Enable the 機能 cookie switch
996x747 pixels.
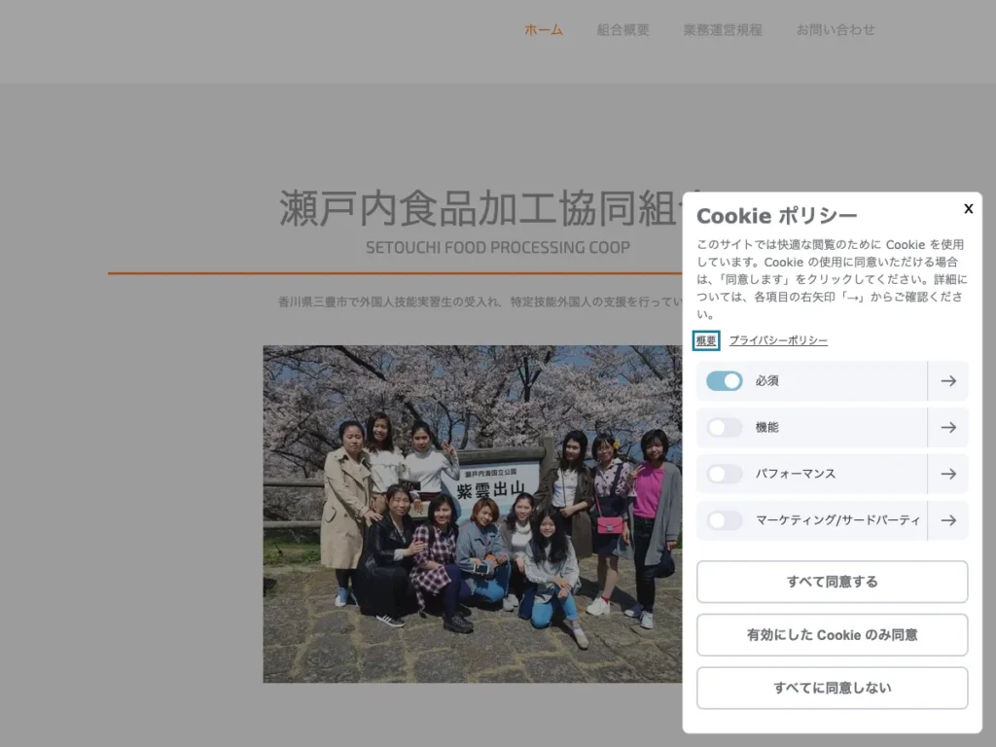point(724,428)
